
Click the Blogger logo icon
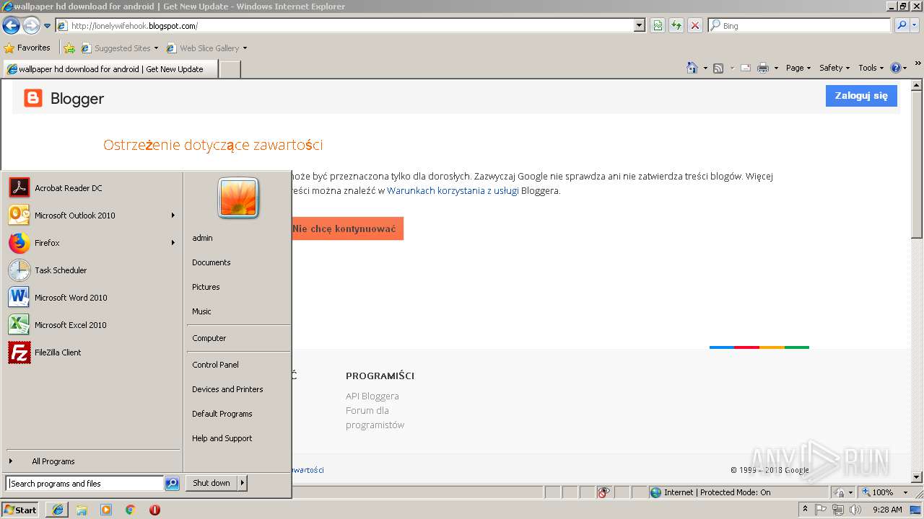(33, 98)
